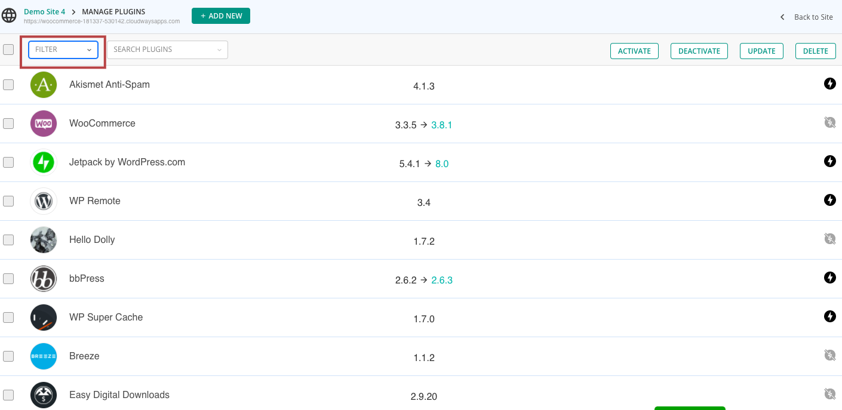Click the active bolt icon for WP Super Cache

tap(830, 316)
